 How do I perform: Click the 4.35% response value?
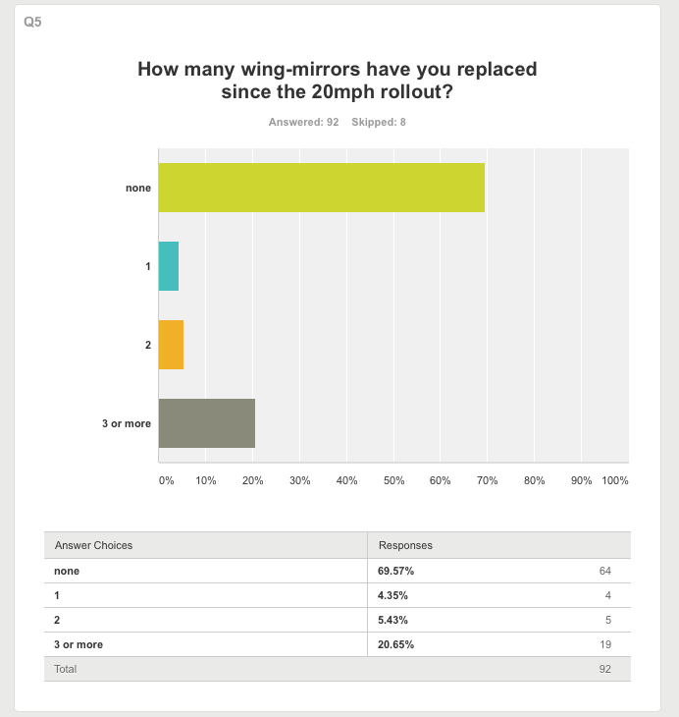point(392,595)
